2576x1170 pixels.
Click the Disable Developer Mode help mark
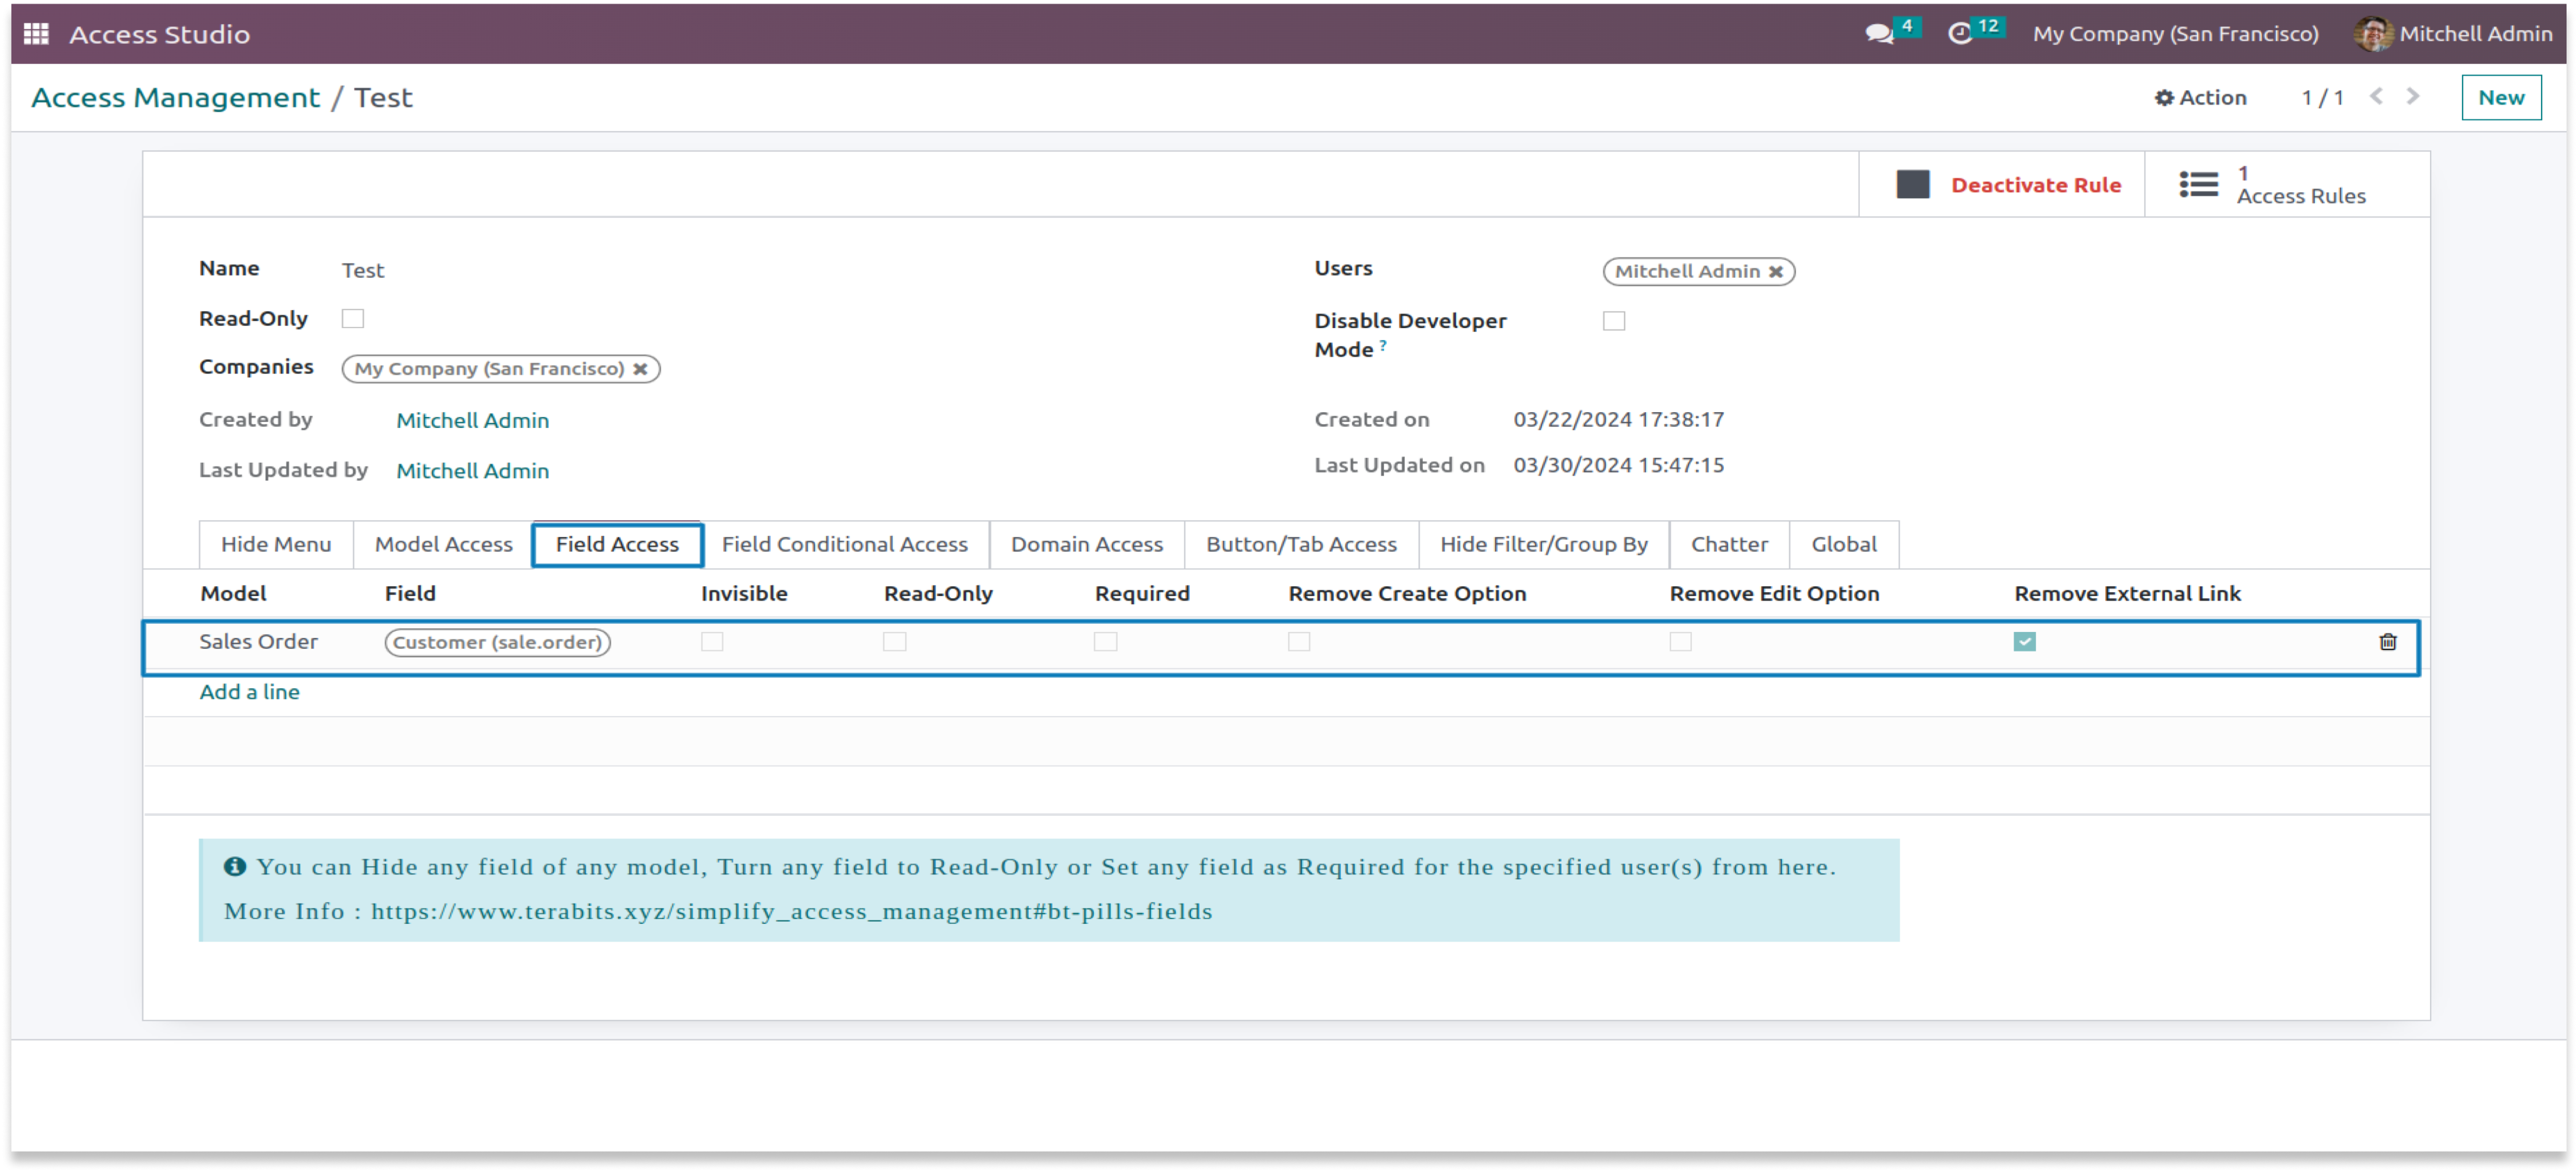[1383, 345]
